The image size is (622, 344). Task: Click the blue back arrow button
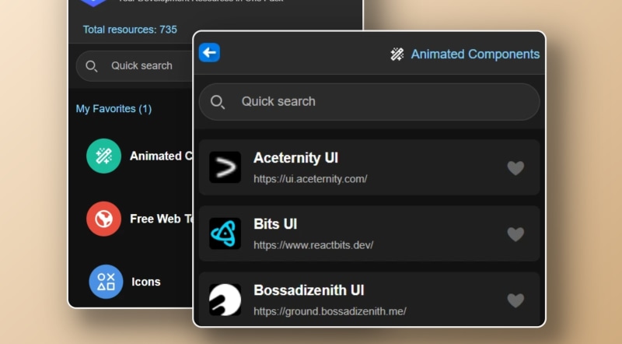coord(209,52)
